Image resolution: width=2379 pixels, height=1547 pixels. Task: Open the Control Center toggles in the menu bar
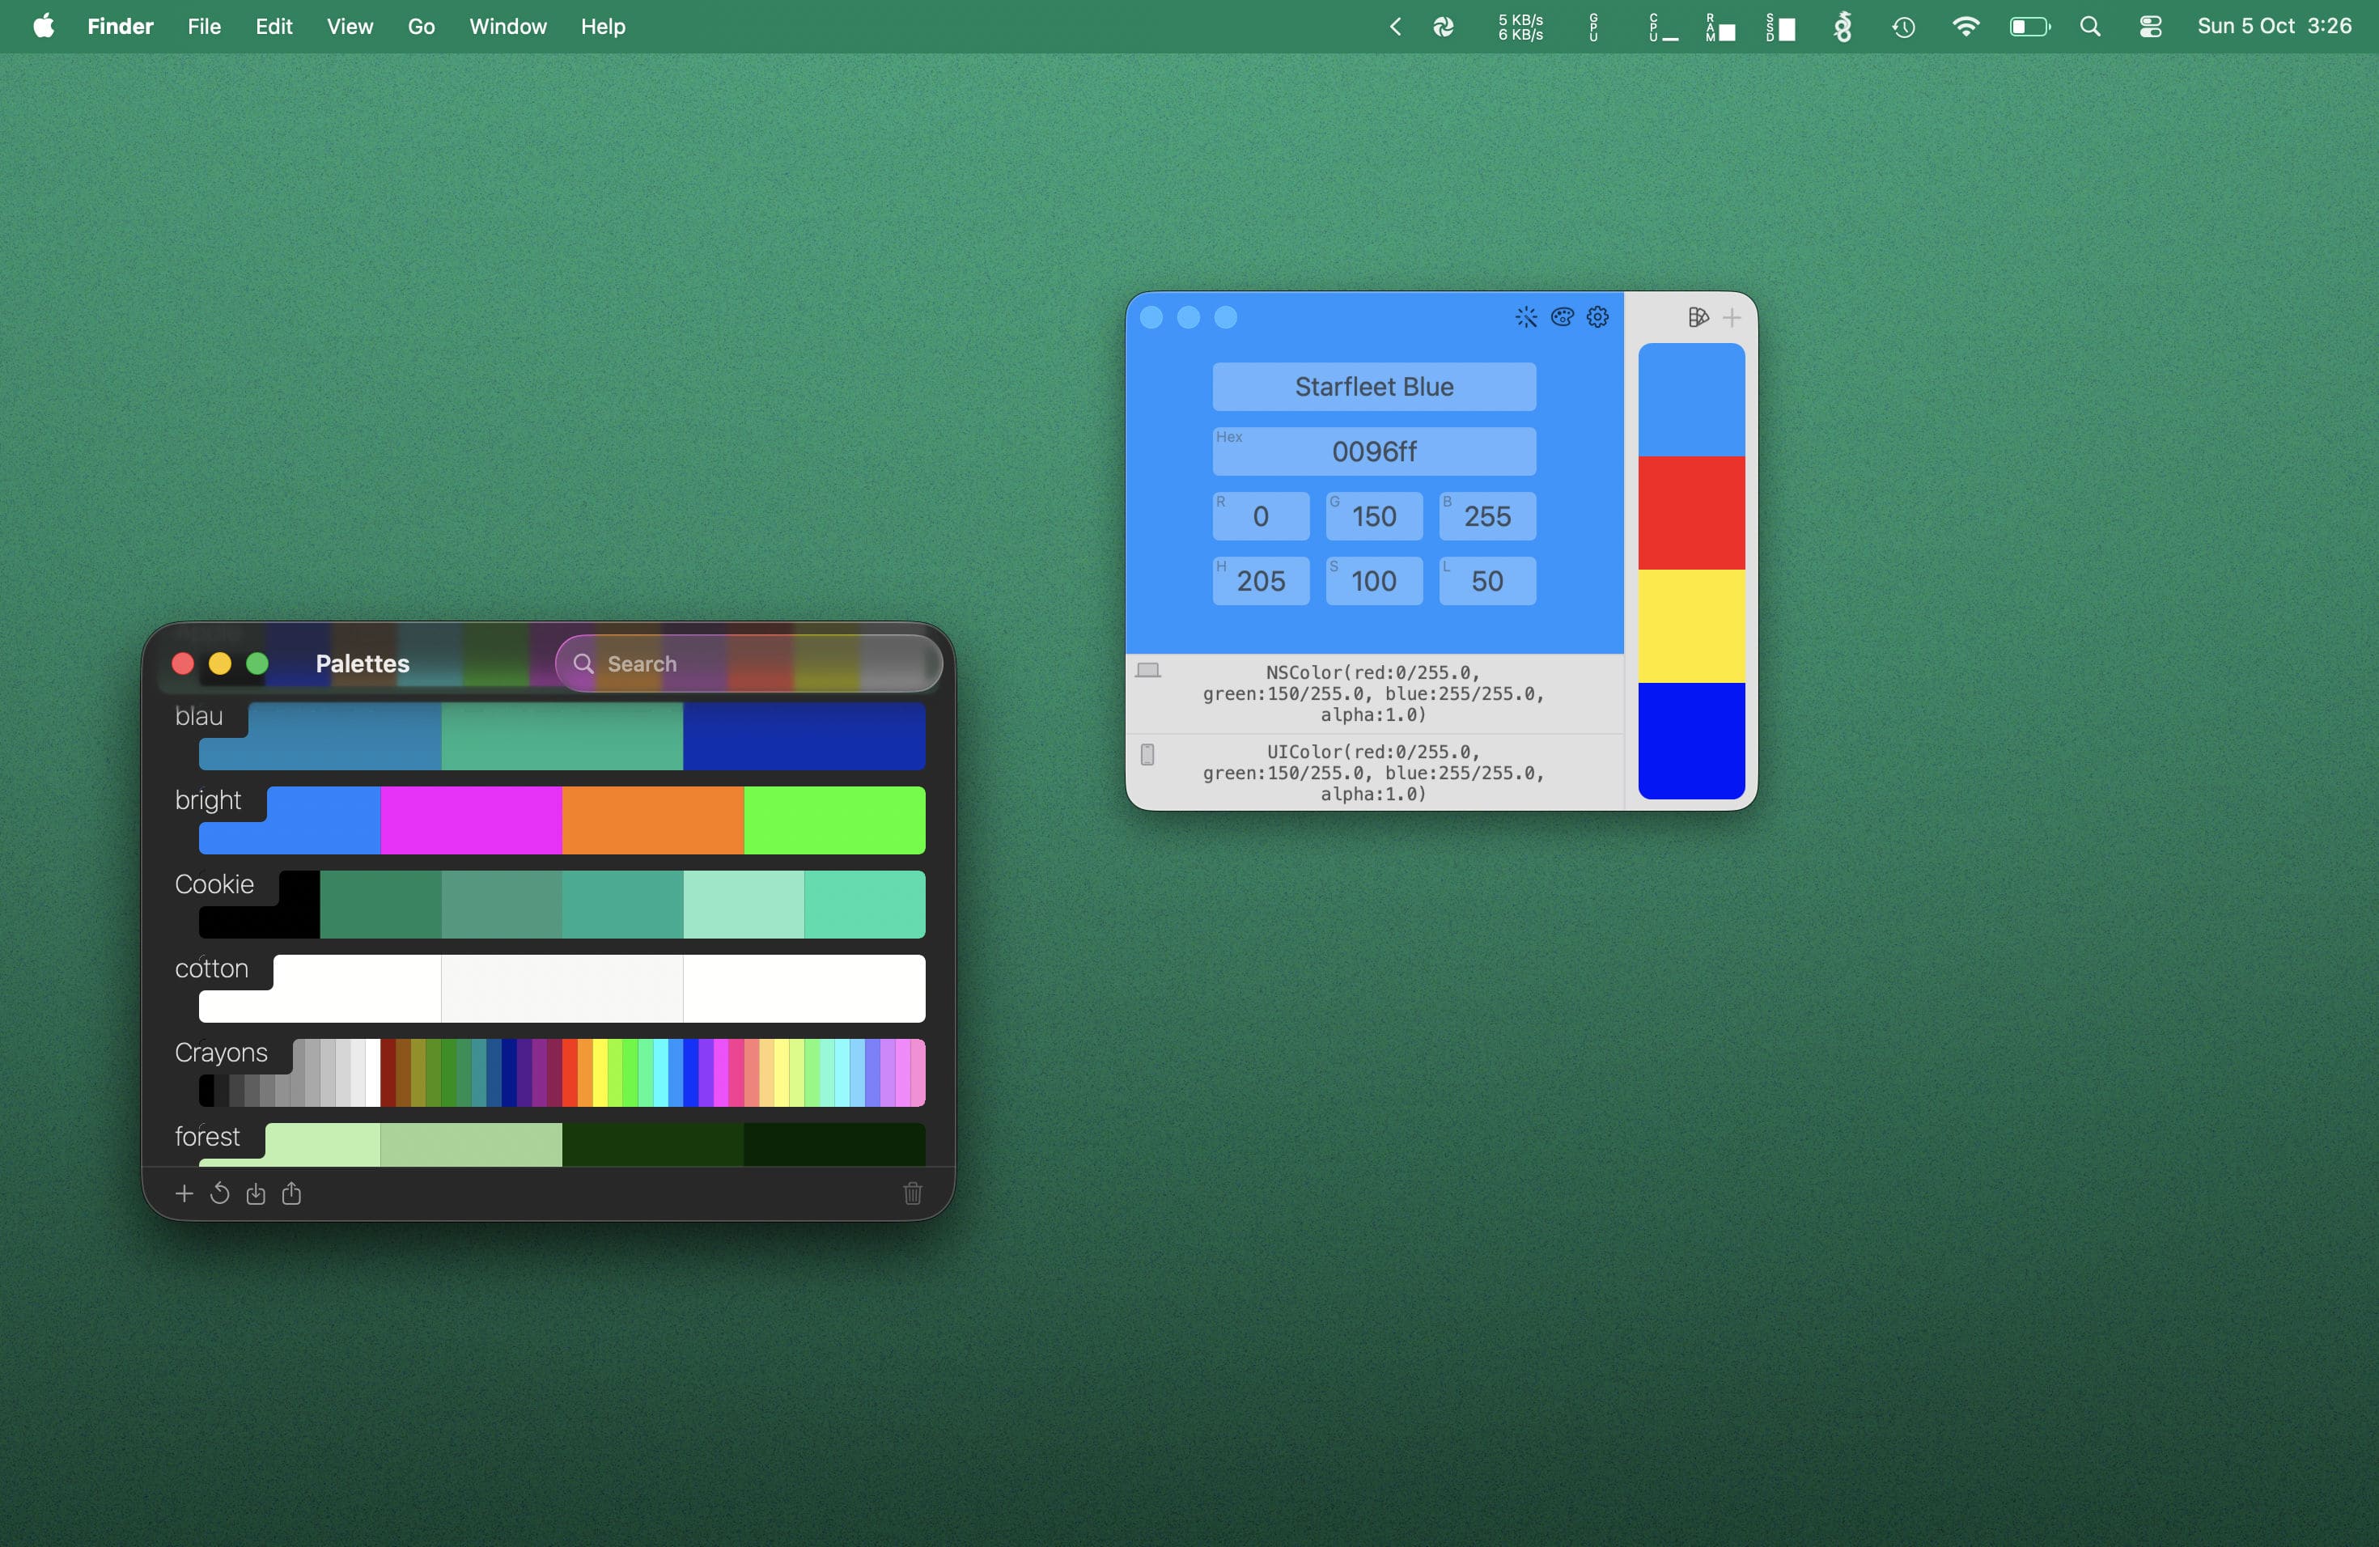(x=2150, y=27)
